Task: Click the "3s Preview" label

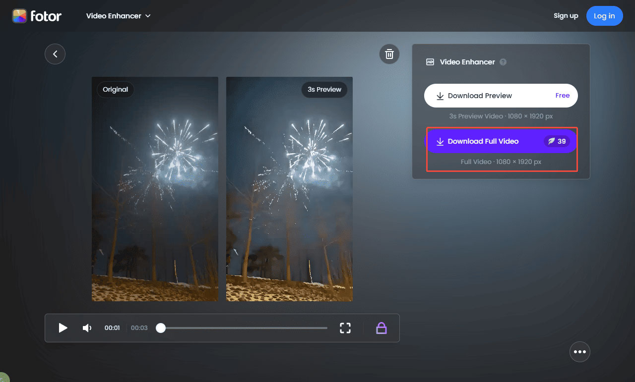Action: (x=324, y=90)
